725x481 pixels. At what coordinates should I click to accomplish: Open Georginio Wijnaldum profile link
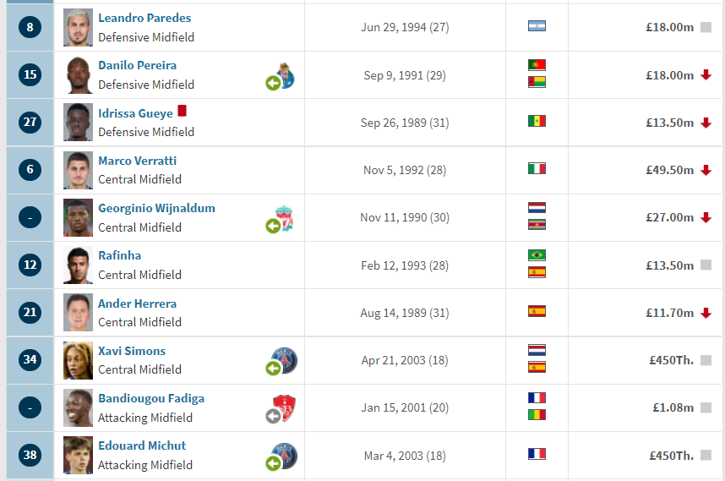point(156,208)
